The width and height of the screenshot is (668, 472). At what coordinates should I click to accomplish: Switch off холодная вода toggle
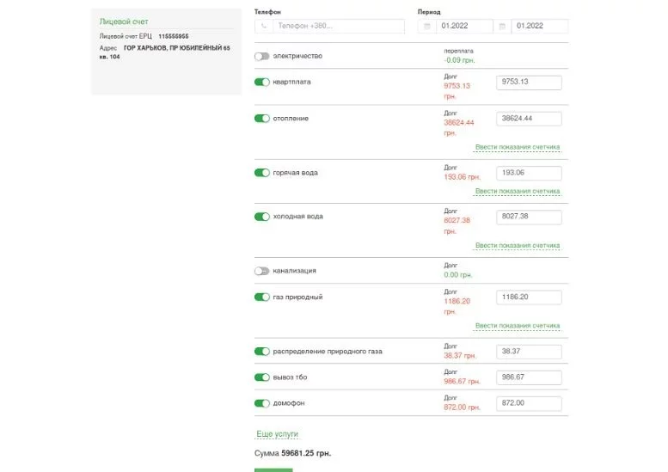tap(262, 217)
